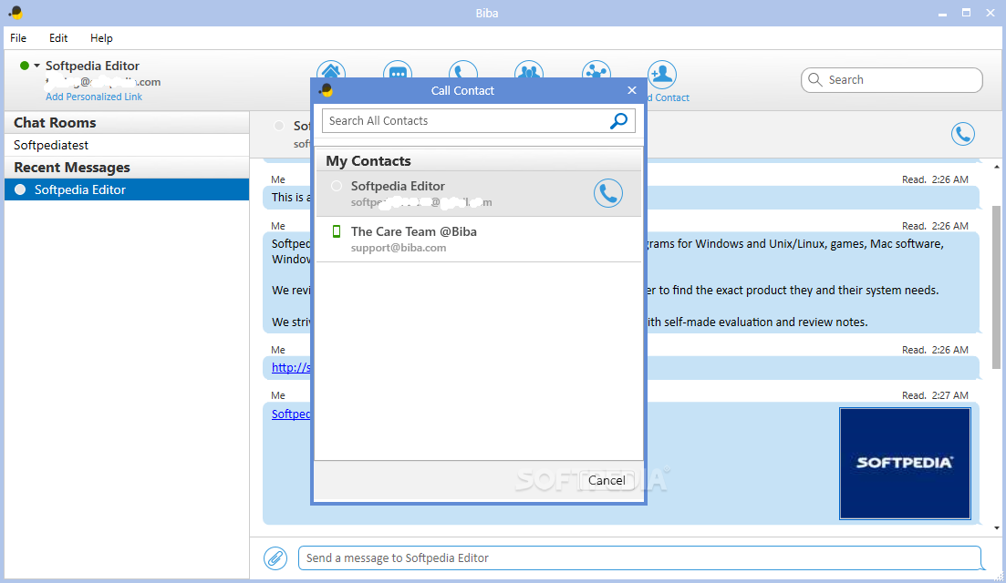The image size is (1006, 583).
Task: Call Softpedia Editor from contact list
Action: 608,193
